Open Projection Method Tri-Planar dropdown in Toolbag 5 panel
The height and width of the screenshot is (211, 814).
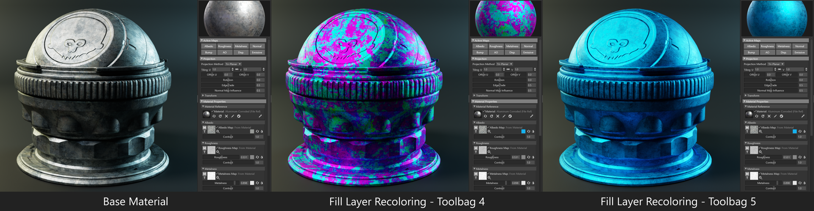[x=775, y=64]
